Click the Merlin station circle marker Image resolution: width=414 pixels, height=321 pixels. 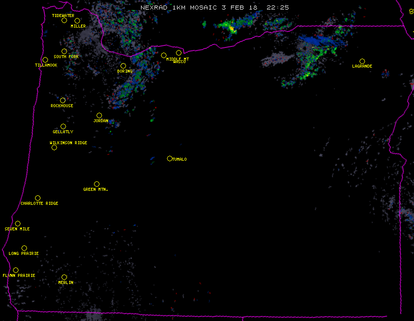[x=64, y=277]
